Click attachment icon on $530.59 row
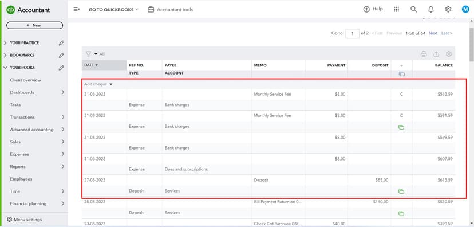The height and width of the screenshot is (227, 474). (x=401, y=214)
